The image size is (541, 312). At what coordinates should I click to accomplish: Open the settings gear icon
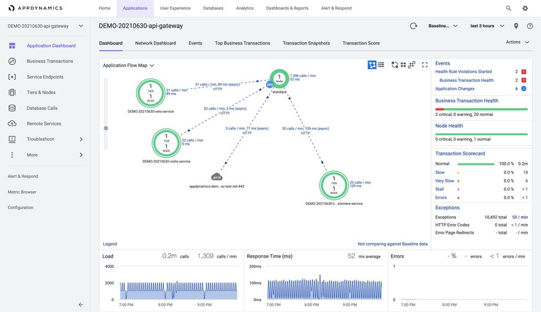525,8
